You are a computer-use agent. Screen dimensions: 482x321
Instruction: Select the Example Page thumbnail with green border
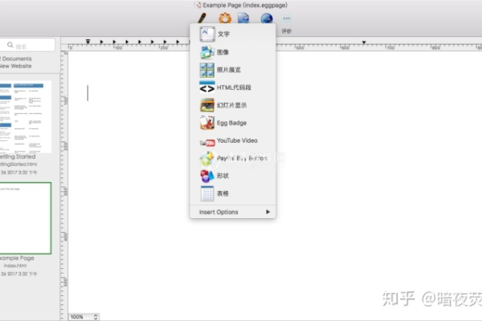25,218
